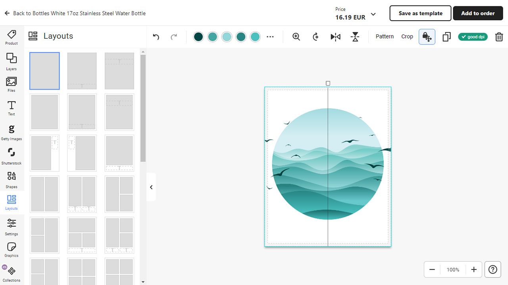Pick the light aqua color swatch
Viewport: 508px width, 285px height.
227,37
